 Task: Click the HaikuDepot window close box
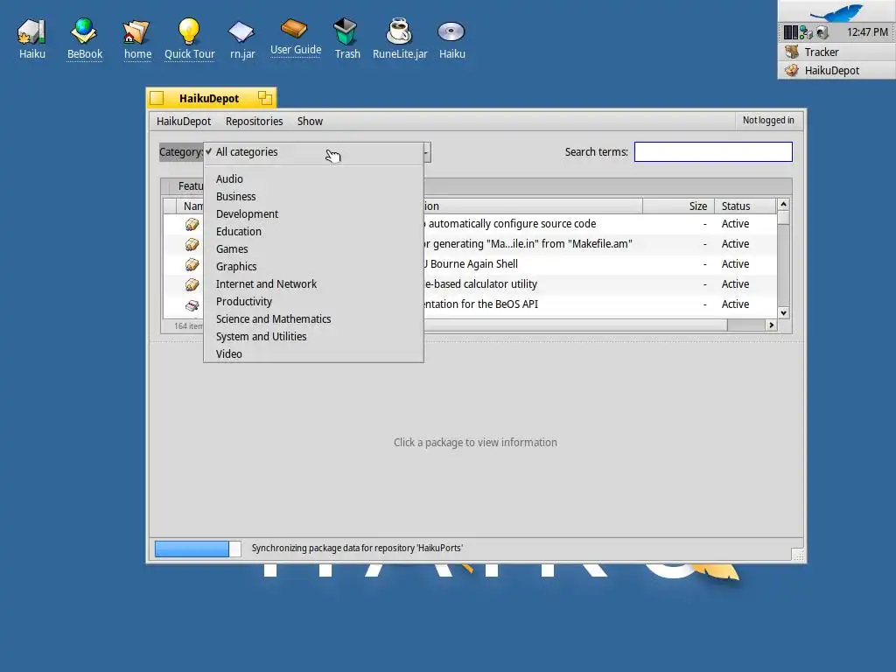pyautogui.click(x=157, y=98)
